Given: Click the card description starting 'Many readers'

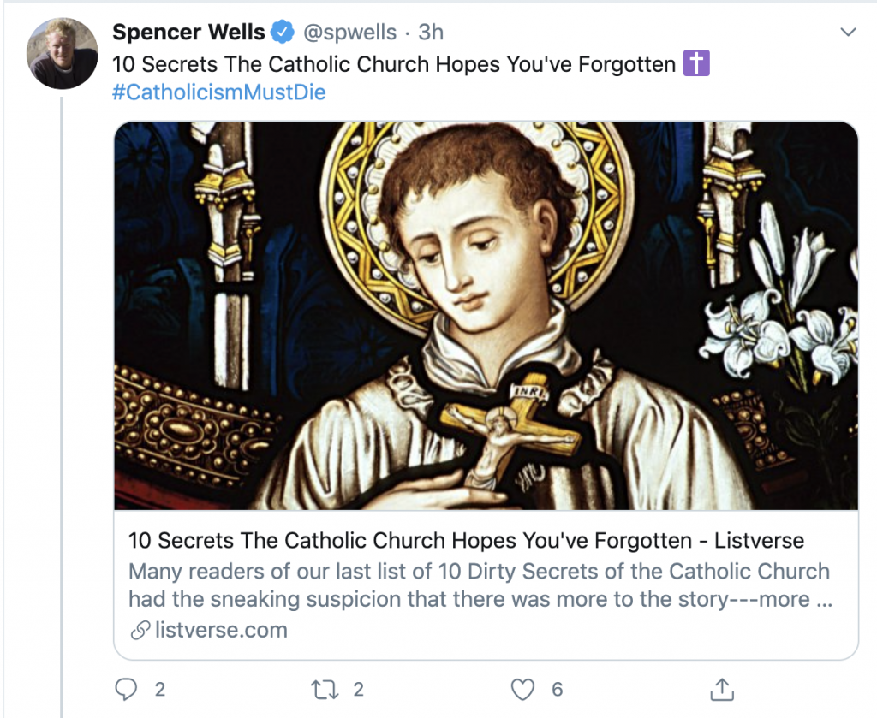Looking at the screenshot, I should pyautogui.click(x=480, y=585).
